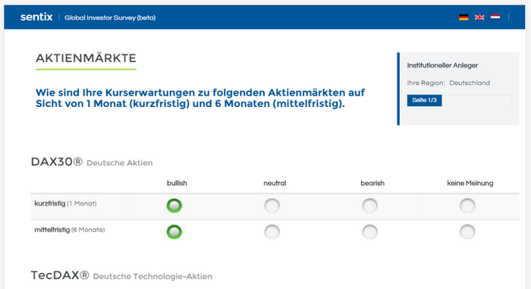Select neutral for DAX30 kurzfristig
Image resolution: width=531 pixels, height=289 pixels.
[x=272, y=206]
